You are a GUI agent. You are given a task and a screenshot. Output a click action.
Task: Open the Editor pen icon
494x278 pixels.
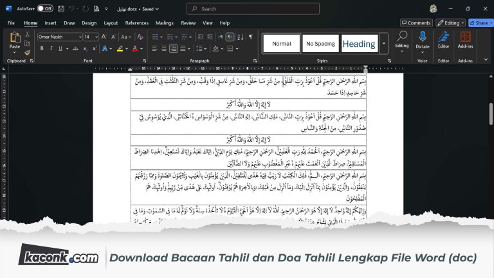[x=443, y=37]
